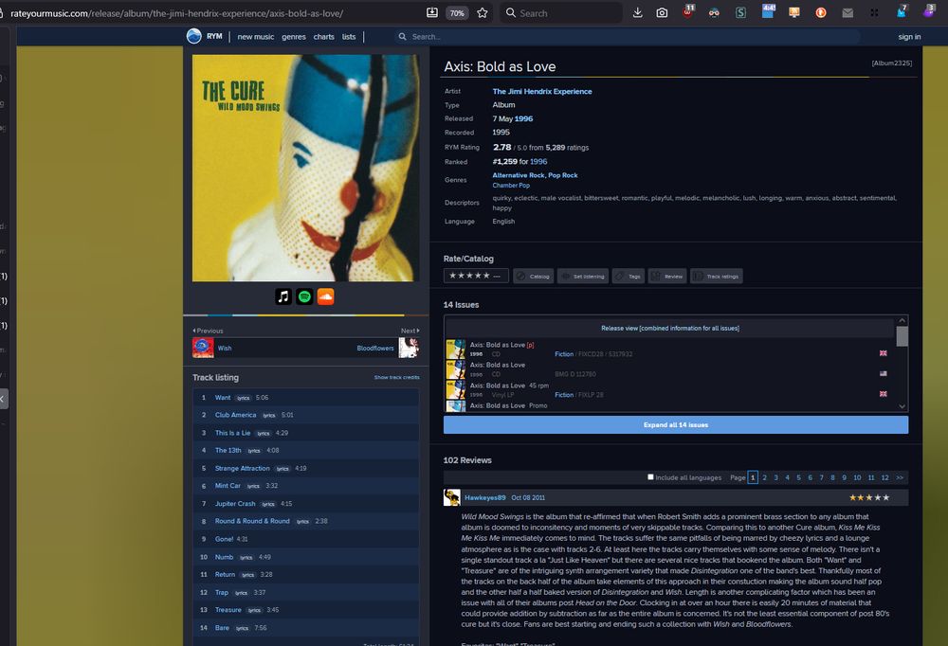The image size is (948, 646).
Task: Open the track Want
Action: (x=223, y=398)
